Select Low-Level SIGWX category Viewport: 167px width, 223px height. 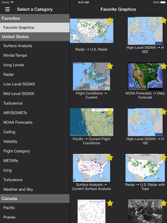point(35,84)
